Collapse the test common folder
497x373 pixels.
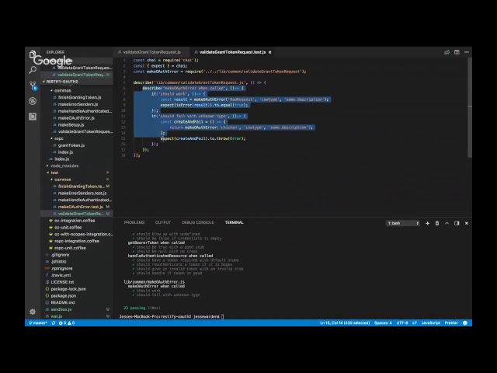pos(62,180)
